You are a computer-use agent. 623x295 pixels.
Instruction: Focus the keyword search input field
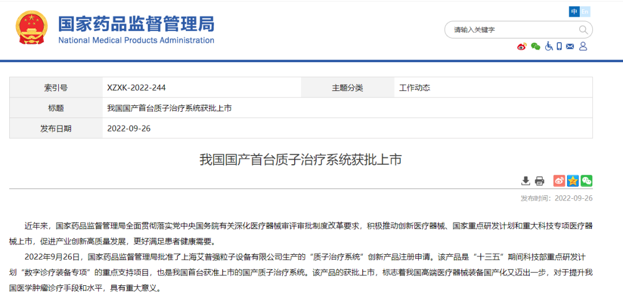tap(518, 30)
